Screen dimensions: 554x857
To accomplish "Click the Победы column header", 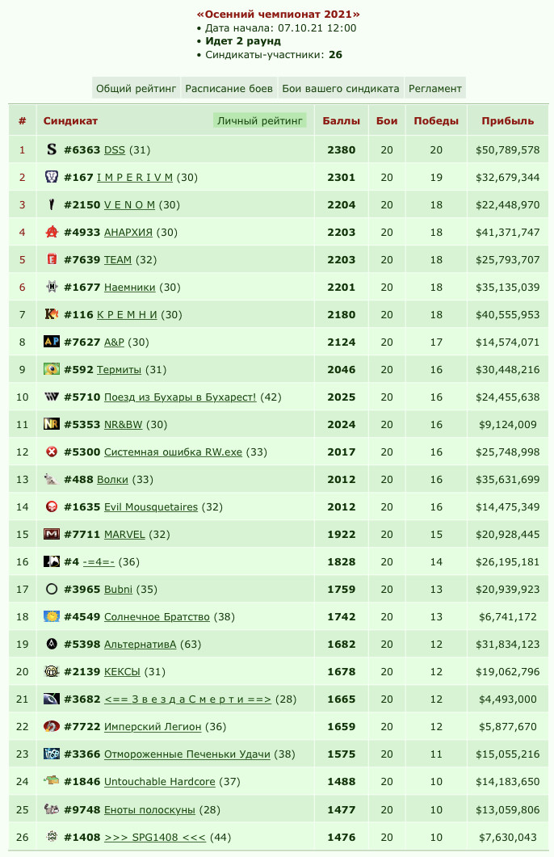I will [436, 121].
